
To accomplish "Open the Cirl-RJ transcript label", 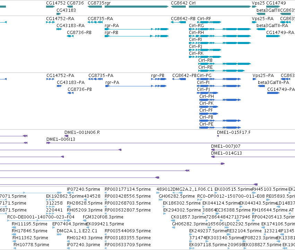I will [x=196, y=46].
